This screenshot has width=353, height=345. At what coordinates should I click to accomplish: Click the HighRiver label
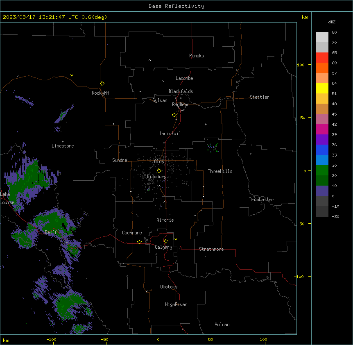click(x=176, y=304)
